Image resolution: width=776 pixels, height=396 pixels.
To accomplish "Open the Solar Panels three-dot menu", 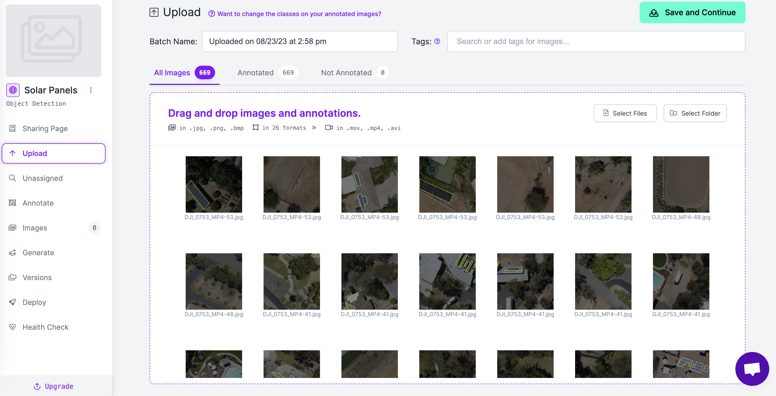I will tap(91, 90).
